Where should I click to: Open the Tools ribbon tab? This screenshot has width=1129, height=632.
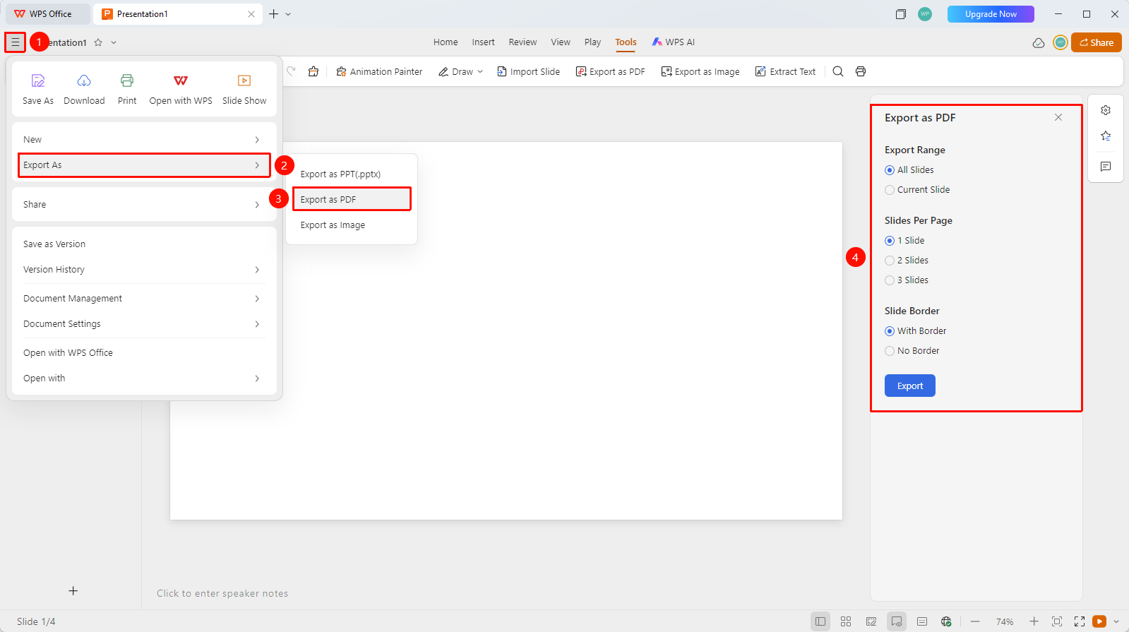pyautogui.click(x=626, y=42)
